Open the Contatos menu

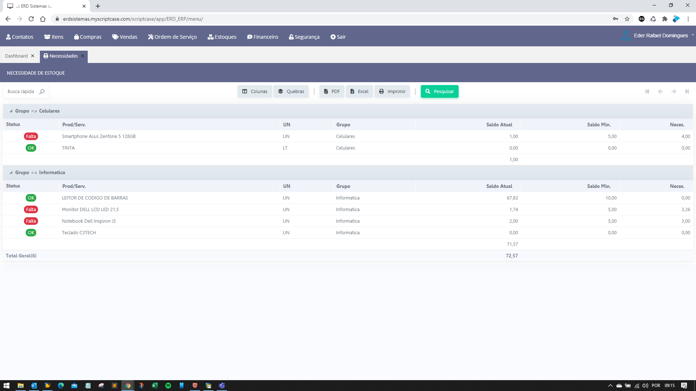point(20,37)
